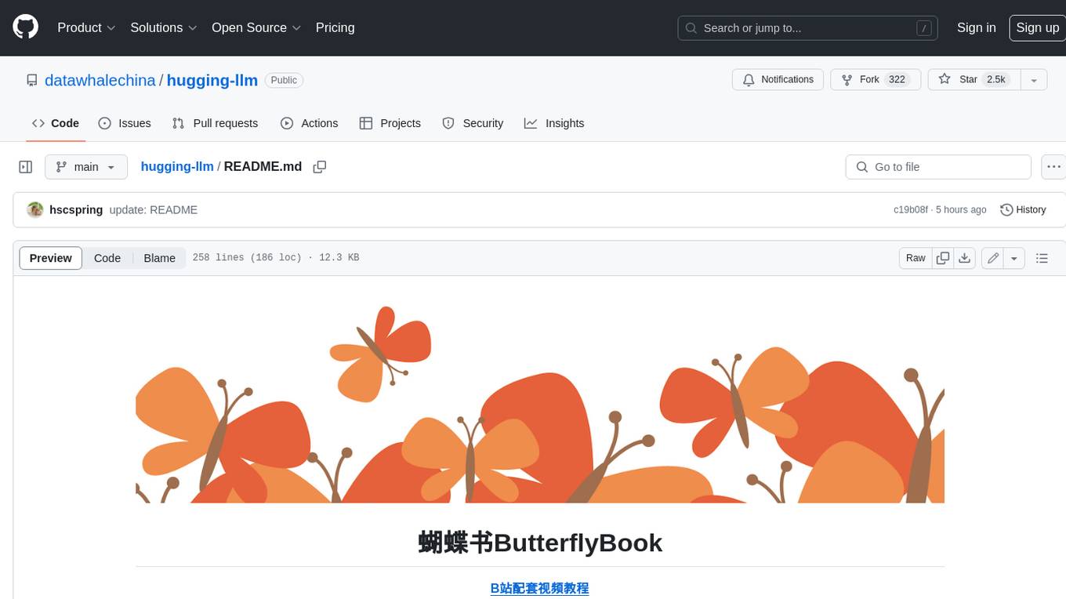The image size is (1066, 599).
Task: Open commit c19b08f
Action: (910, 210)
